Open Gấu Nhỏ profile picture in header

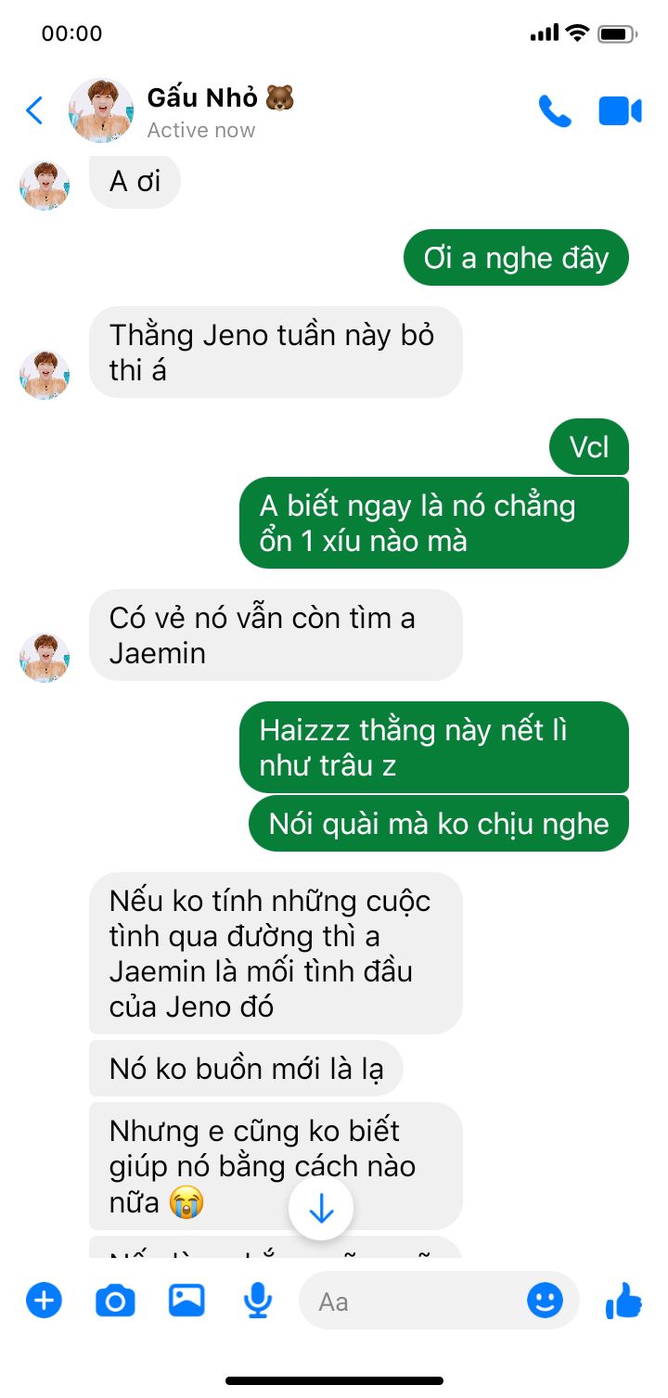tap(101, 110)
